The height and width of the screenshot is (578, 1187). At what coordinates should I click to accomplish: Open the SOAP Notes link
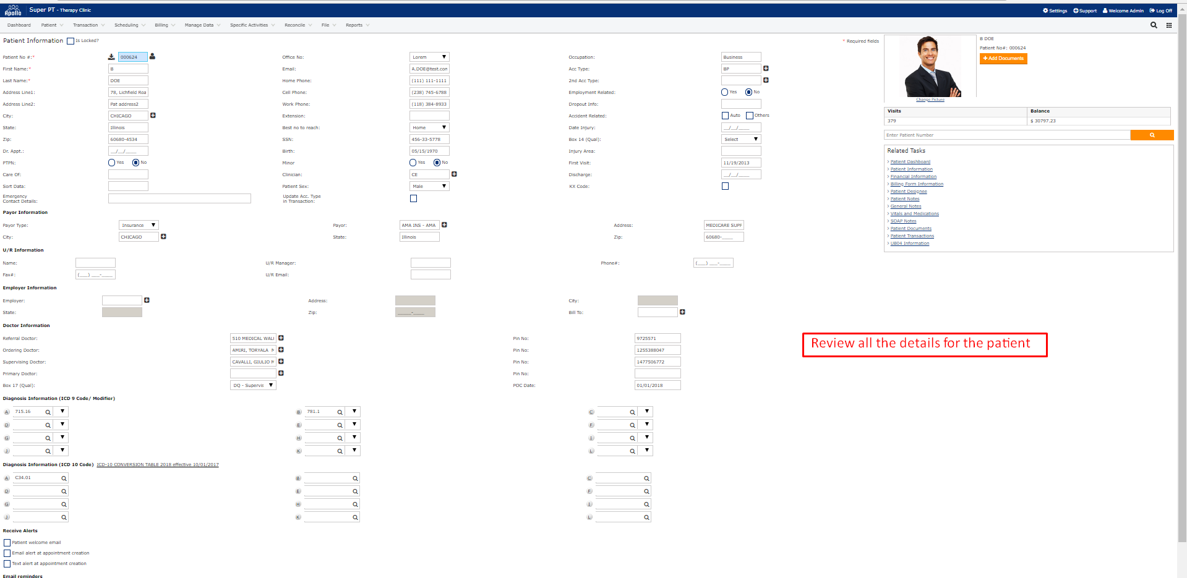tap(903, 221)
